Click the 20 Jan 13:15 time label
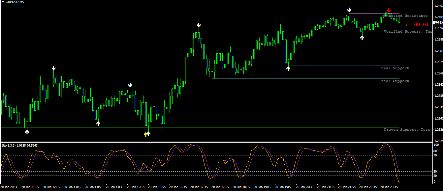The image size is (443, 191). point(73,187)
